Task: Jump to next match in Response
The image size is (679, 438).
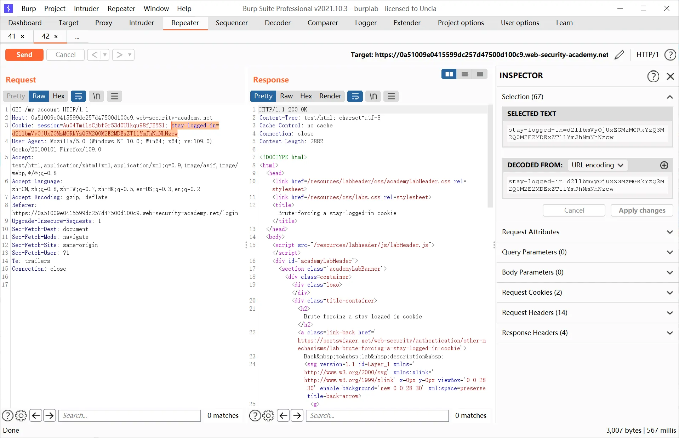Action: (x=297, y=415)
